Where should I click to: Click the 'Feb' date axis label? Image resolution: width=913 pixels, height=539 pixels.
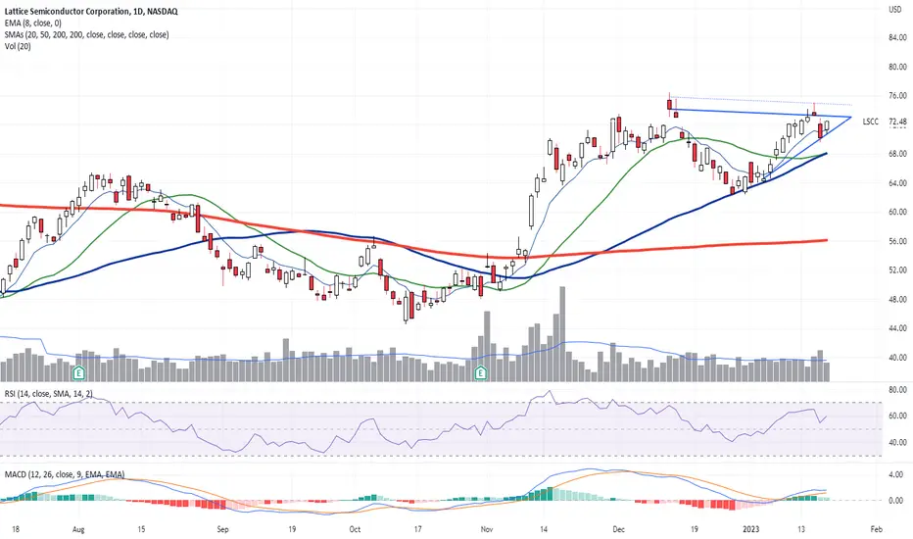click(x=876, y=529)
